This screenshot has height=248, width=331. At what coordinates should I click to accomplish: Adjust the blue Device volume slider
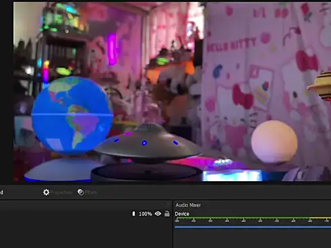[x=253, y=227]
